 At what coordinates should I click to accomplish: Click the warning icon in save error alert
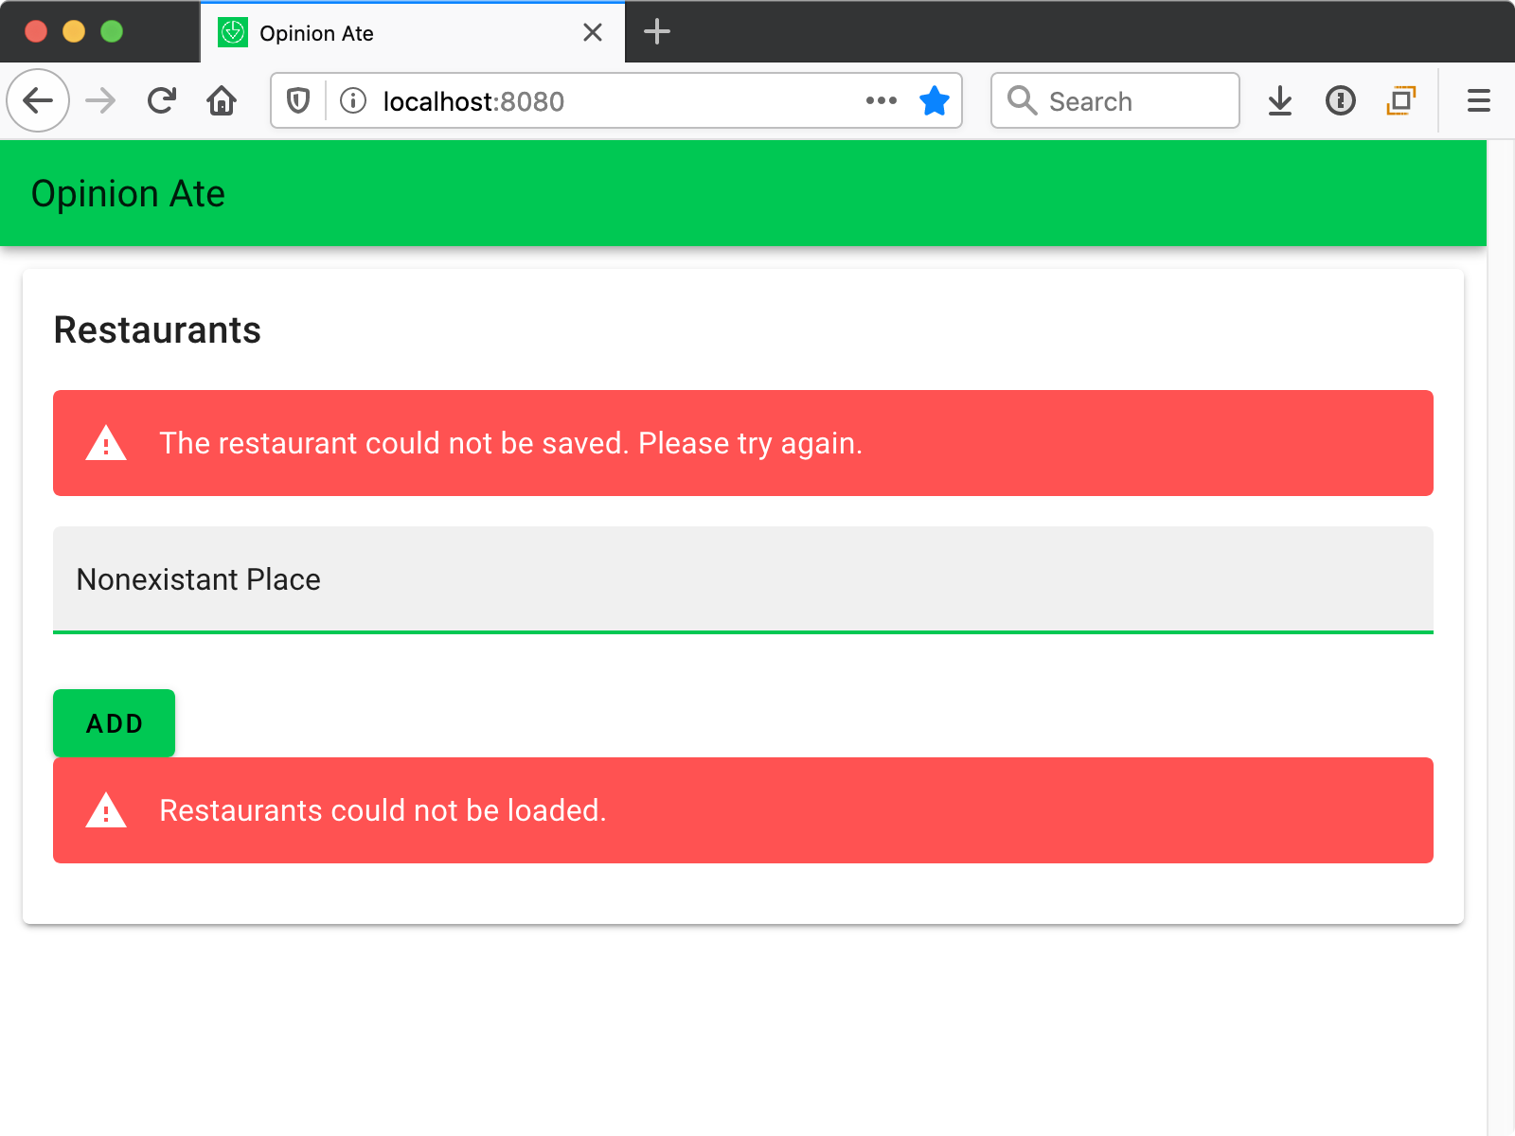(106, 443)
